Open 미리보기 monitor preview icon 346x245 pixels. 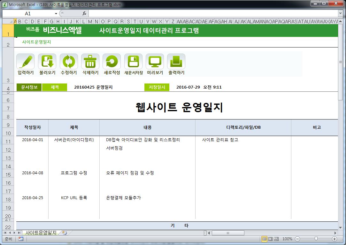(155, 61)
